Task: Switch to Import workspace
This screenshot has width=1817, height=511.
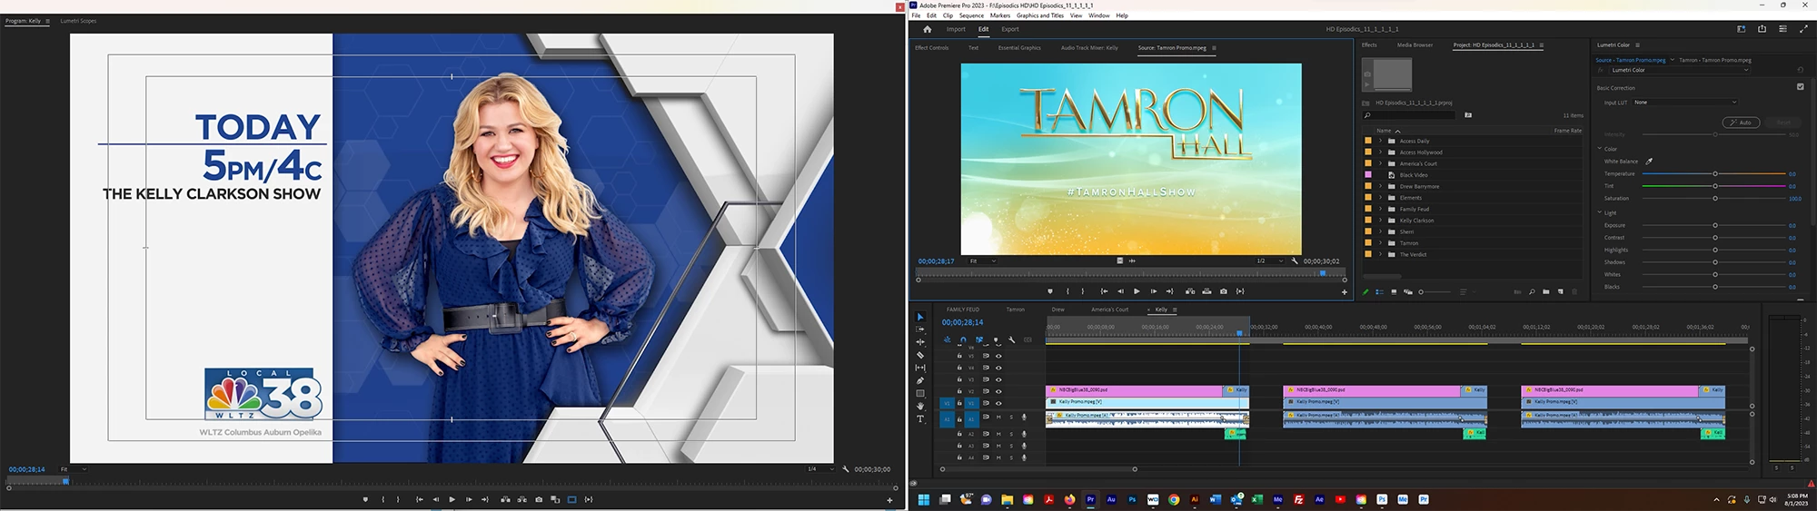Action: 956,29
